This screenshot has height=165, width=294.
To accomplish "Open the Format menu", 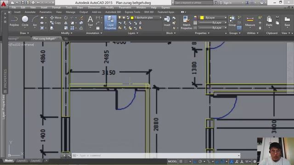I will (x=56, y=8).
